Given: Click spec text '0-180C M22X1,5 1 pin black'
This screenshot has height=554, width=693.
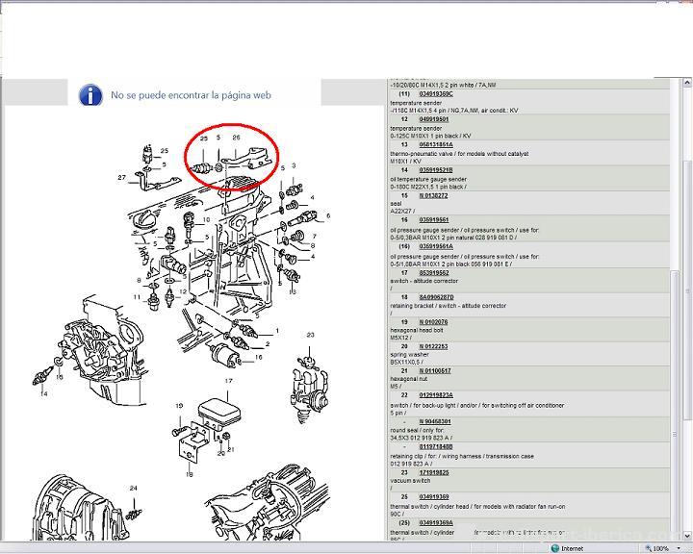Looking at the screenshot, I should [427, 187].
